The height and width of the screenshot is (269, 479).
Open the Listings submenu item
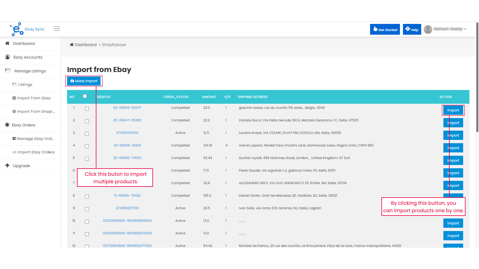pyautogui.click(x=25, y=85)
